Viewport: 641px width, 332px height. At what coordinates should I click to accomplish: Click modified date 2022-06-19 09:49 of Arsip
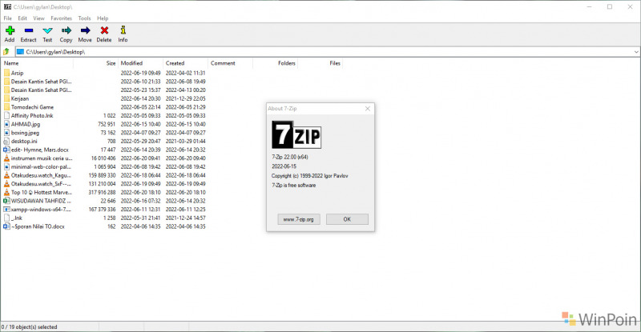pos(141,73)
